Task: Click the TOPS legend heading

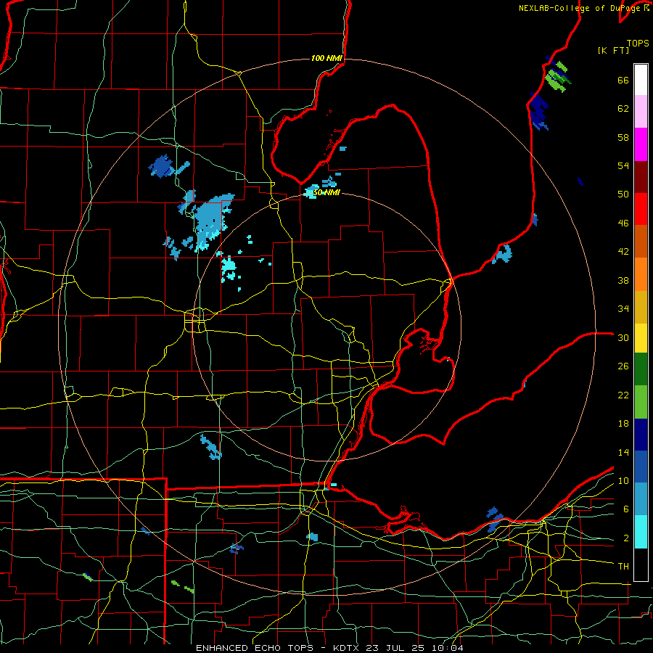Action: (x=638, y=43)
